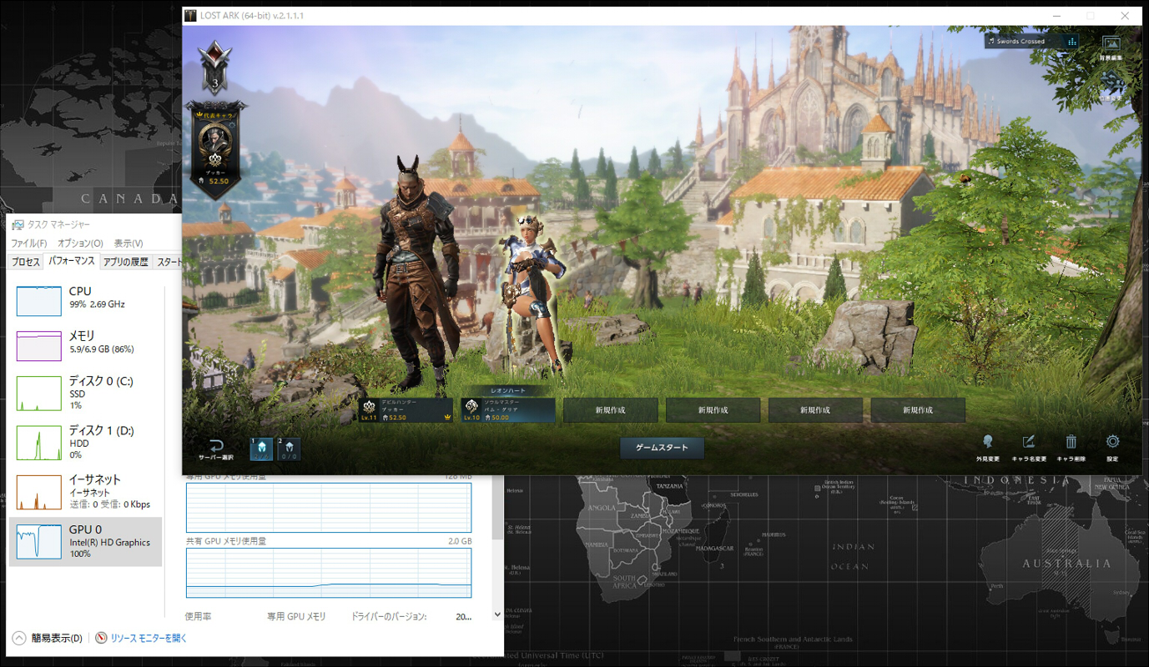Screen dimensions: 1149x667
Task: Click the class emblem on the Lv.10 slot
Action: click(471, 406)
